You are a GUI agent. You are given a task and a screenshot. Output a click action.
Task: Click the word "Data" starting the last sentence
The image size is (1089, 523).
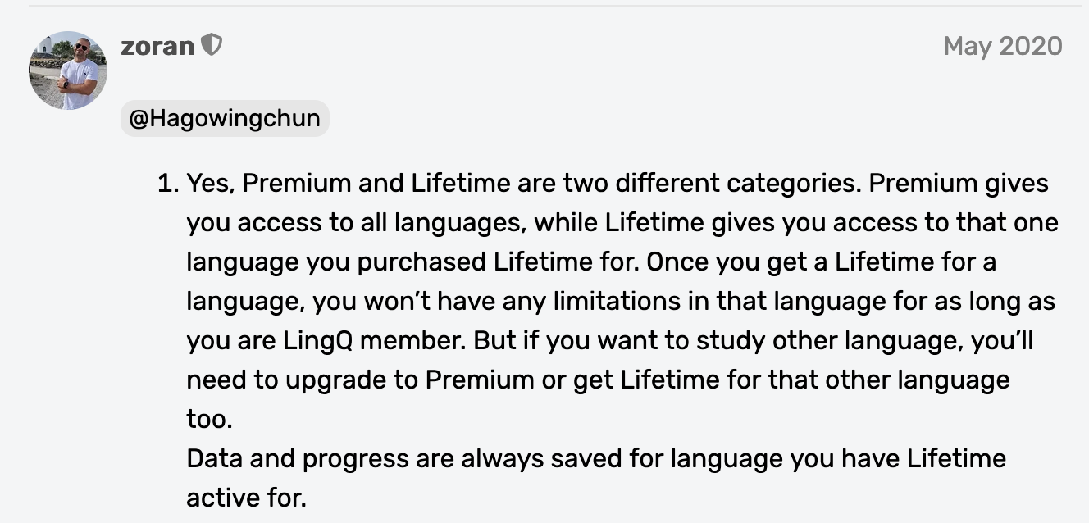pyautogui.click(x=214, y=457)
